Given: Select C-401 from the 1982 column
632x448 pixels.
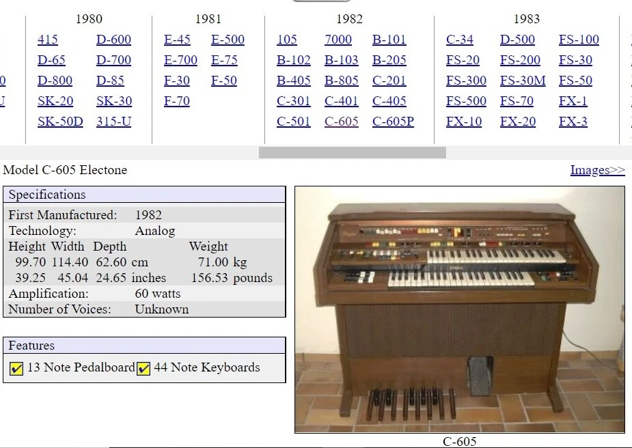Looking at the screenshot, I should [x=341, y=100].
